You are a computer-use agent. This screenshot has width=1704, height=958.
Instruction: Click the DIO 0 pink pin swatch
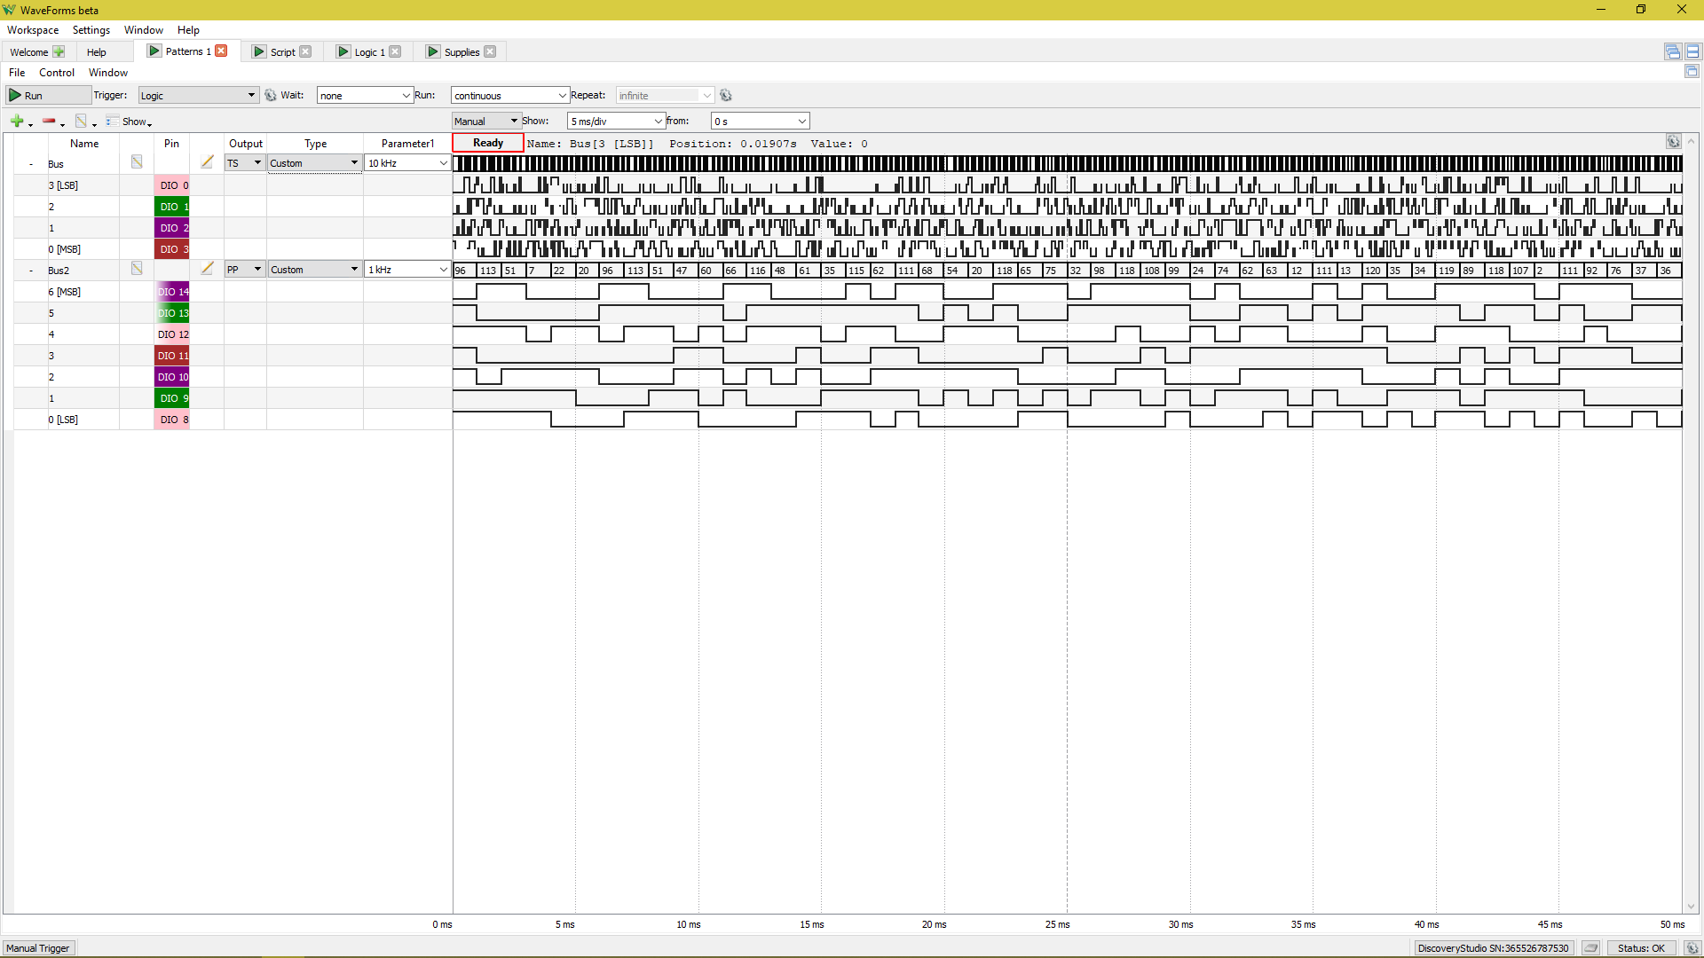coord(172,185)
